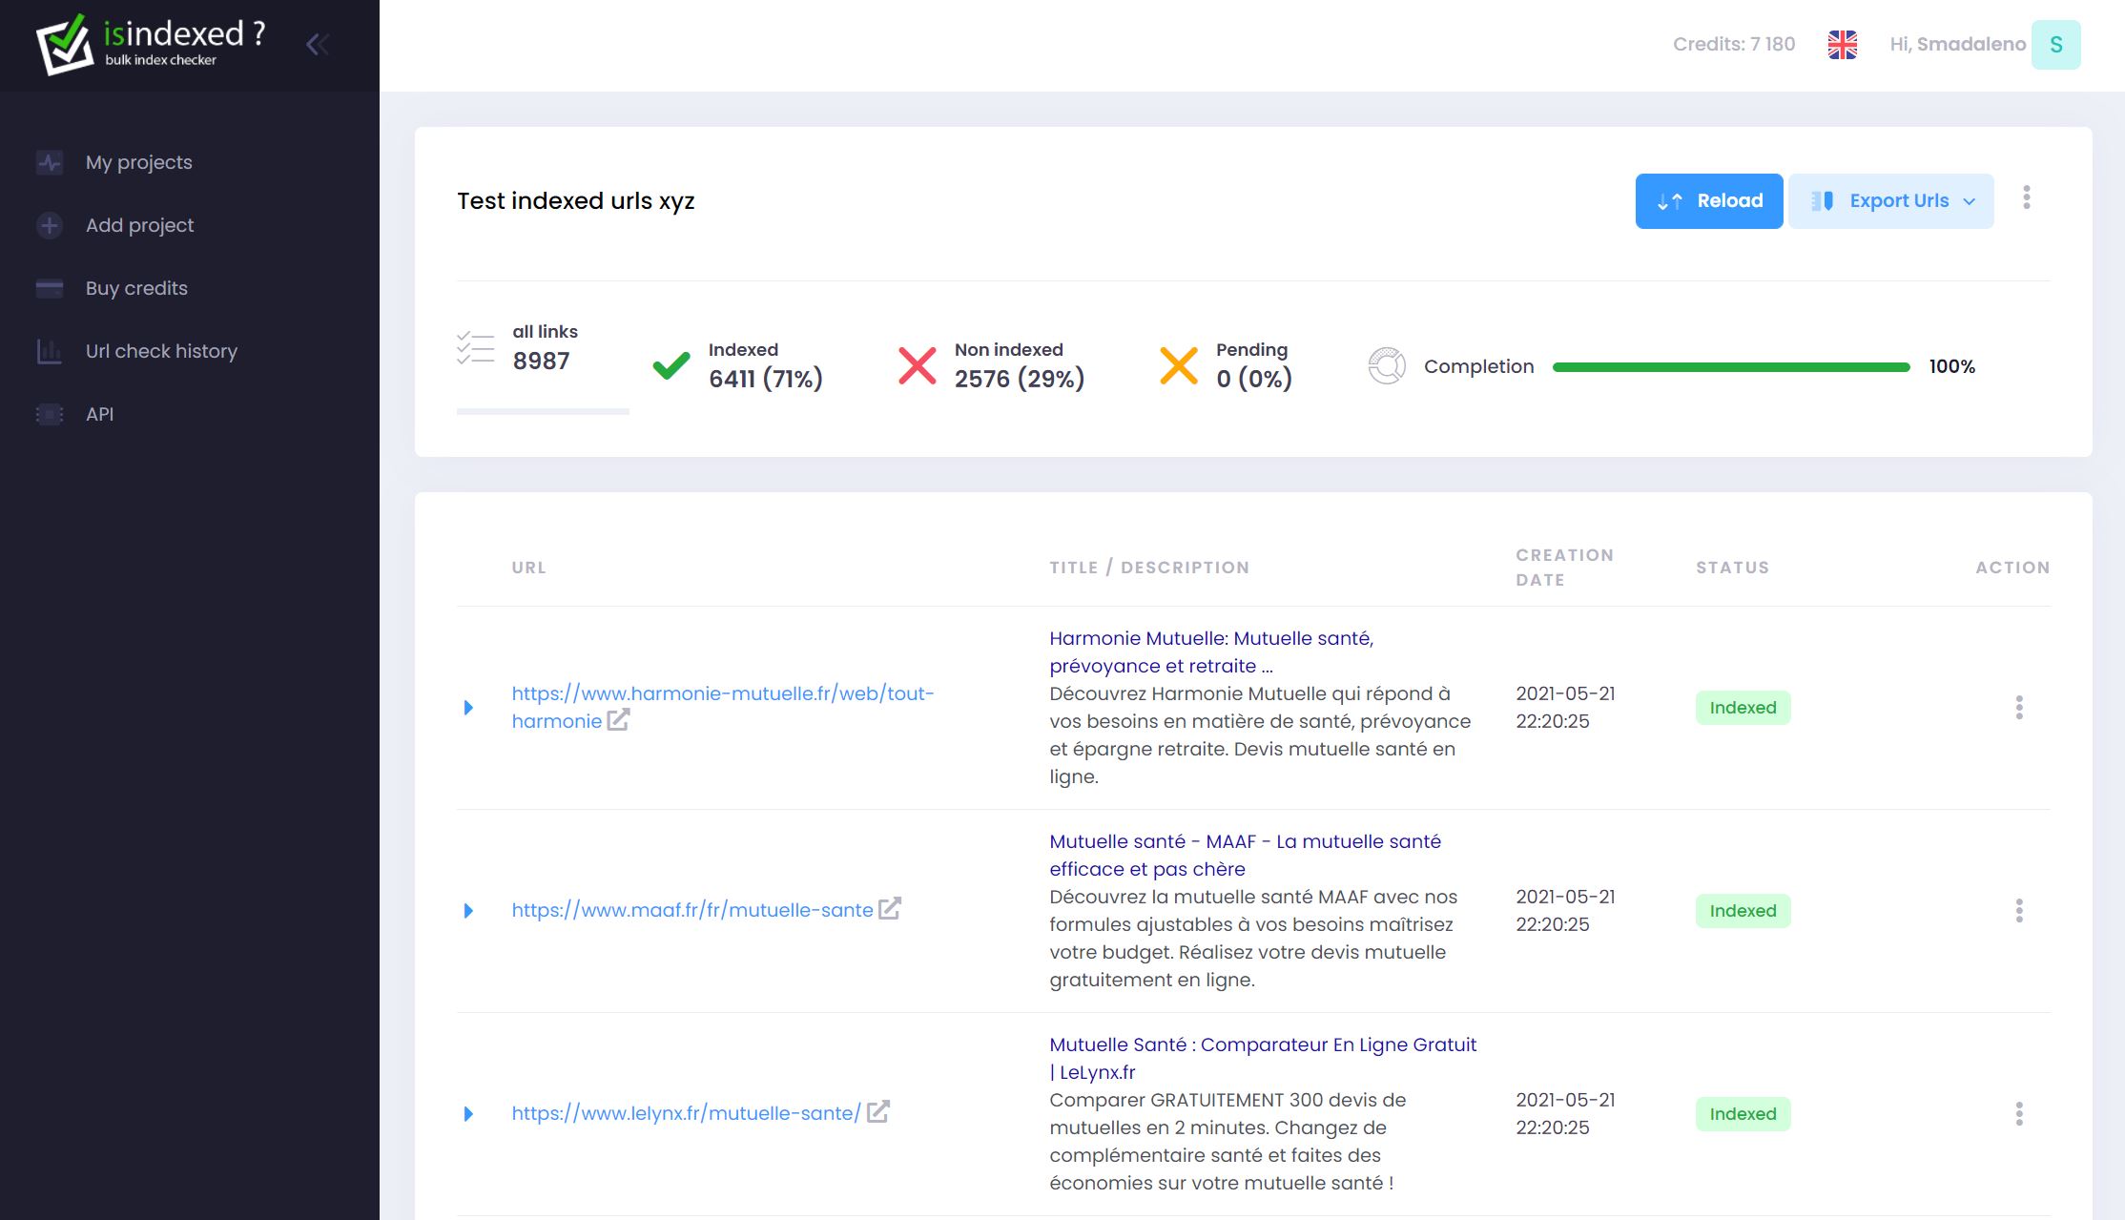The width and height of the screenshot is (2125, 1220).
Task: Filter by Pending 0 (0%)
Action: click(x=1227, y=365)
